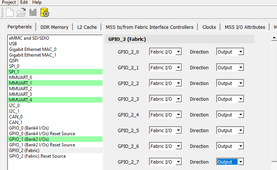Select eMMC and SD/SDIO peripheral

29,38
